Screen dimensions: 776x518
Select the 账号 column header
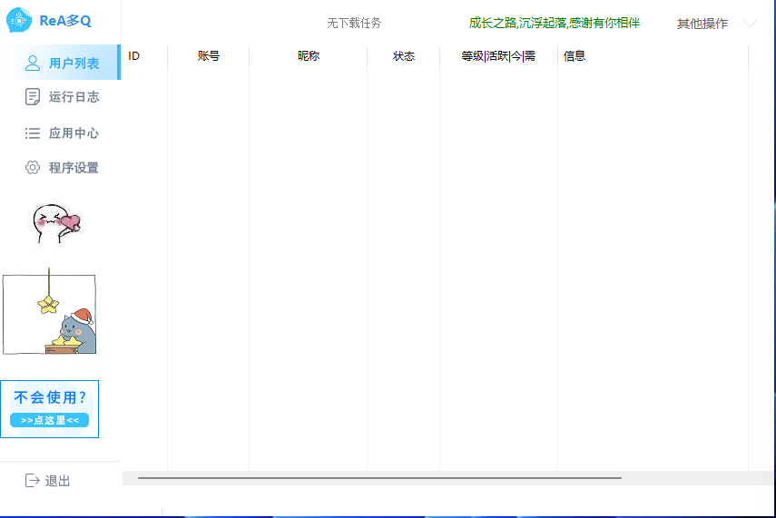[x=209, y=56]
